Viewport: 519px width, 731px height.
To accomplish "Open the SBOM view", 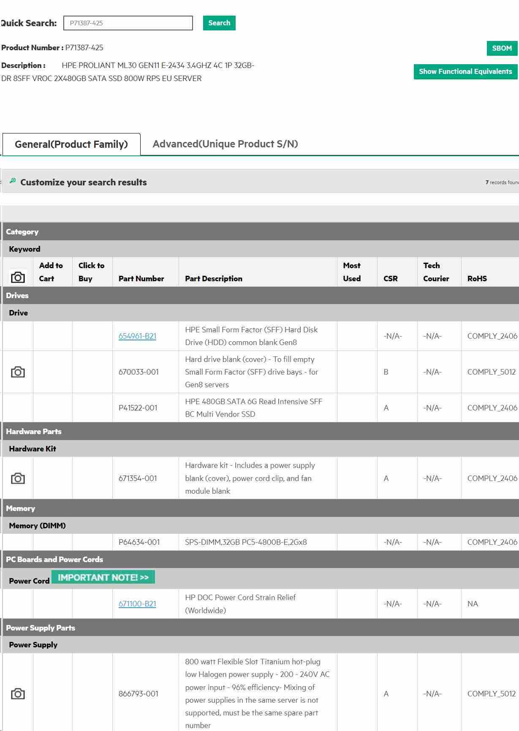I will (x=501, y=48).
